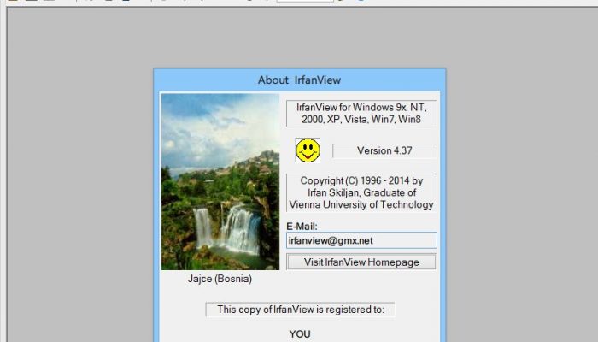The width and height of the screenshot is (598, 342).
Task: Click the Visit IrfanView Homepage button
Action: click(x=361, y=262)
